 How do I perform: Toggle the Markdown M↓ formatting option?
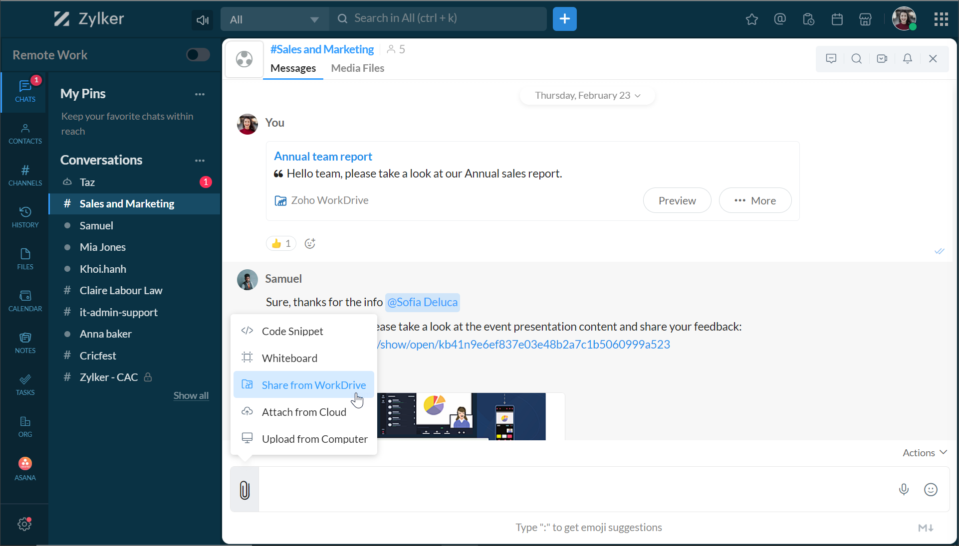(x=926, y=528)
